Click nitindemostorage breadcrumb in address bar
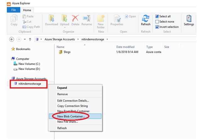Viewport: 197px width, 140px height. pyautogui.click(x=93, y=39)
